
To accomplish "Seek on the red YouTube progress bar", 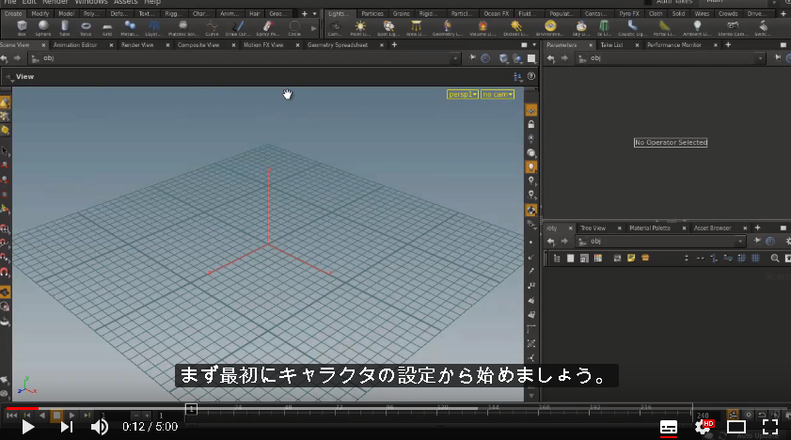I will [x=23, y=408].
